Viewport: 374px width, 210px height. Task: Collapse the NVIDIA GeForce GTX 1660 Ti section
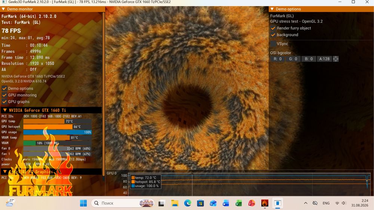(x=5, y=110)
